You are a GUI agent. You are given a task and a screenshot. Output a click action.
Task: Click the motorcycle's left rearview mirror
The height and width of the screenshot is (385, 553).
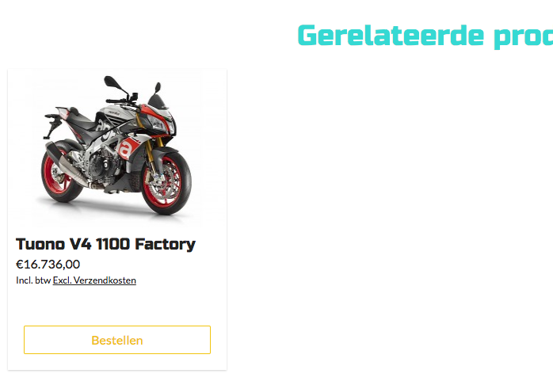coord(113,82)
